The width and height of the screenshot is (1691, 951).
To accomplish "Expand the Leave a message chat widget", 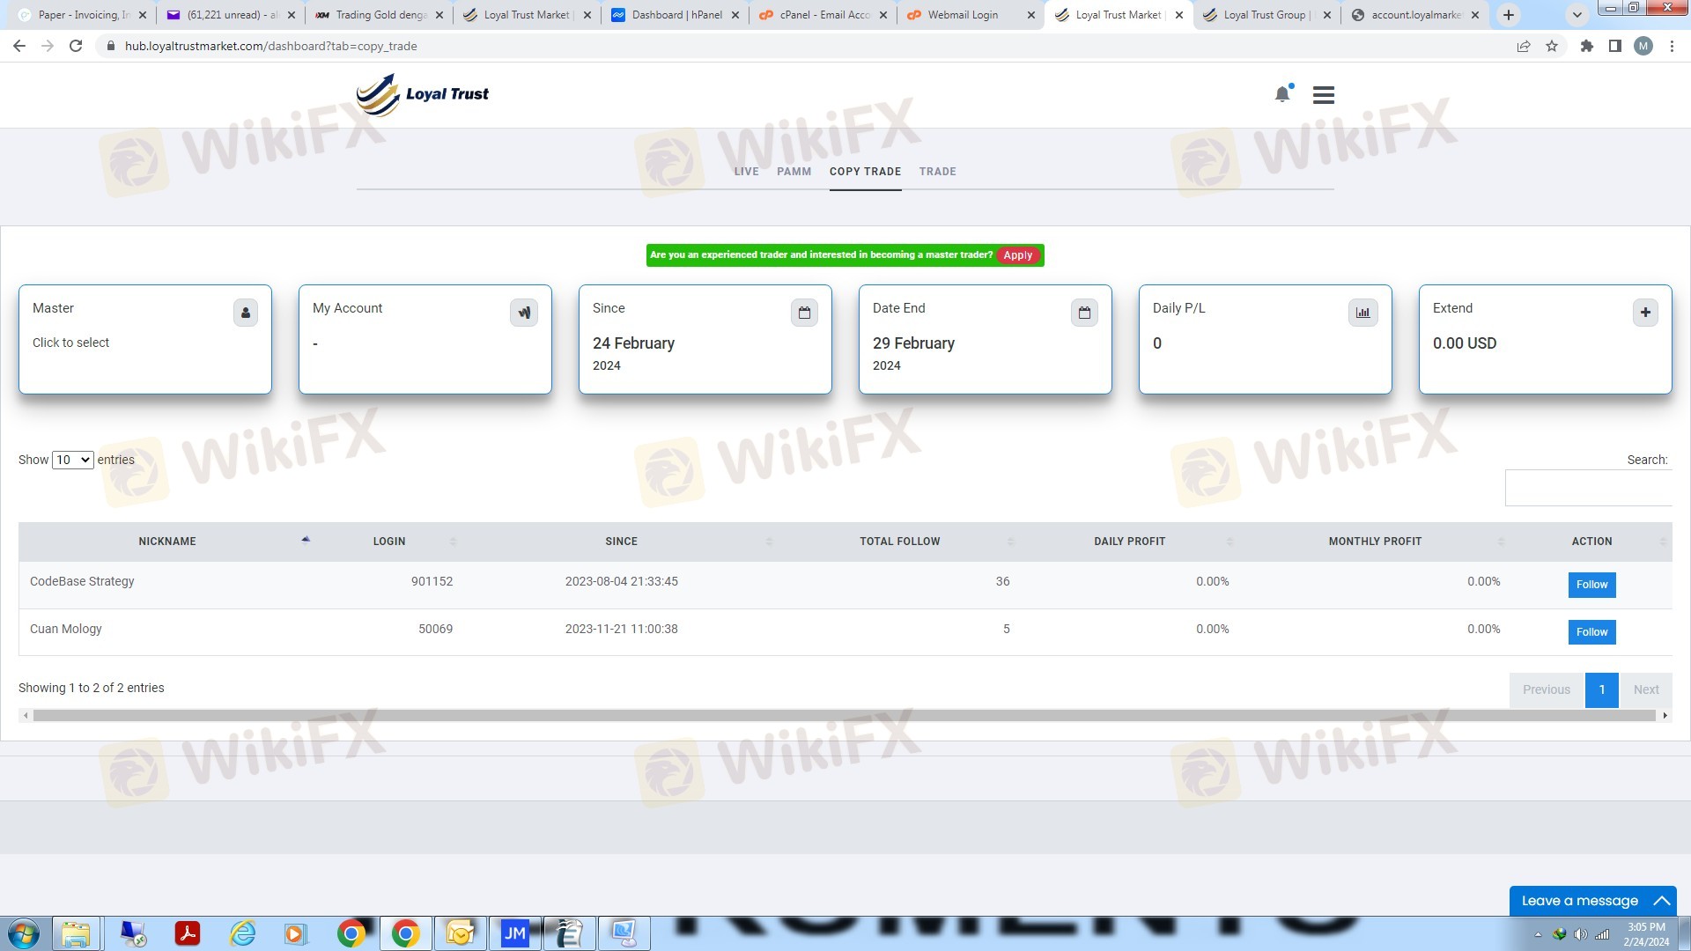I will point(1592,901).
